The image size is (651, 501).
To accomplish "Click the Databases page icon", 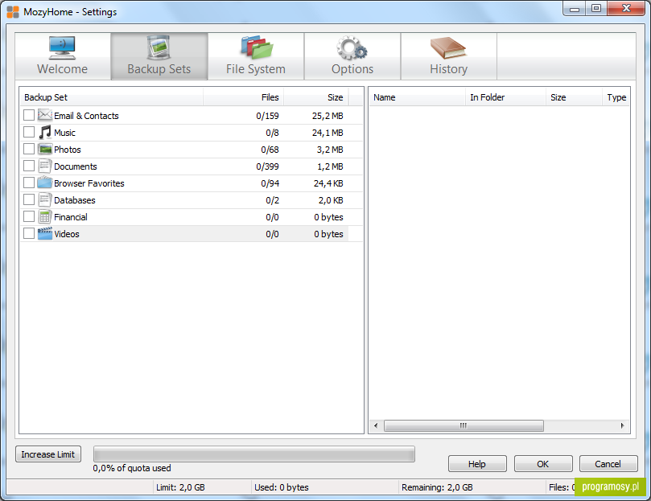I will (x=45, y=199).
